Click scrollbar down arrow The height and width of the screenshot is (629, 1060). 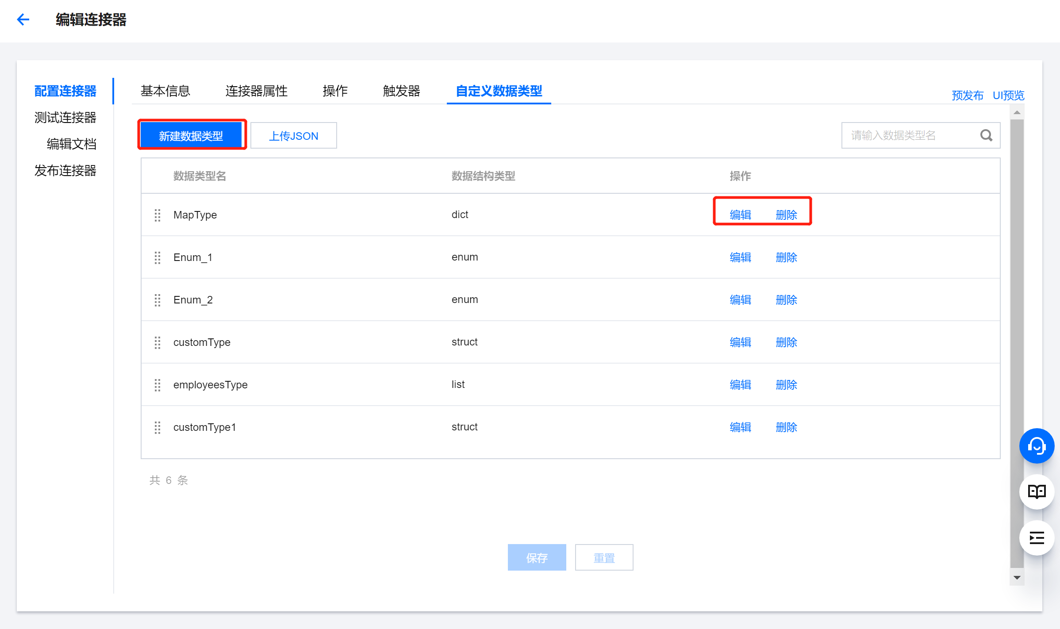click(x=1017, y=578)
